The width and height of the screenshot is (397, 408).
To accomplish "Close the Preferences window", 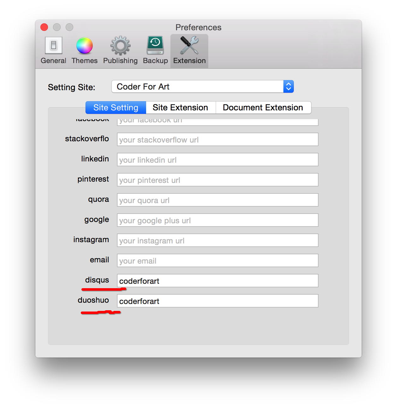I will pyautogui.click(x=44, y=27).
